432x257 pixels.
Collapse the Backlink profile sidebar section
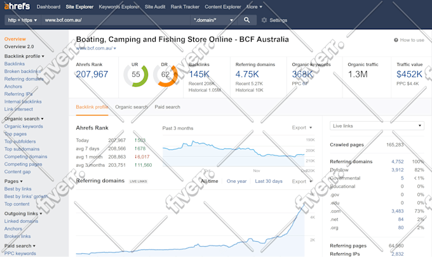(24, 56)
